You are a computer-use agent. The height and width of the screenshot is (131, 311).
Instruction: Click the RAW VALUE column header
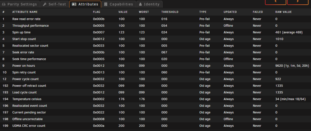[283, 12]
